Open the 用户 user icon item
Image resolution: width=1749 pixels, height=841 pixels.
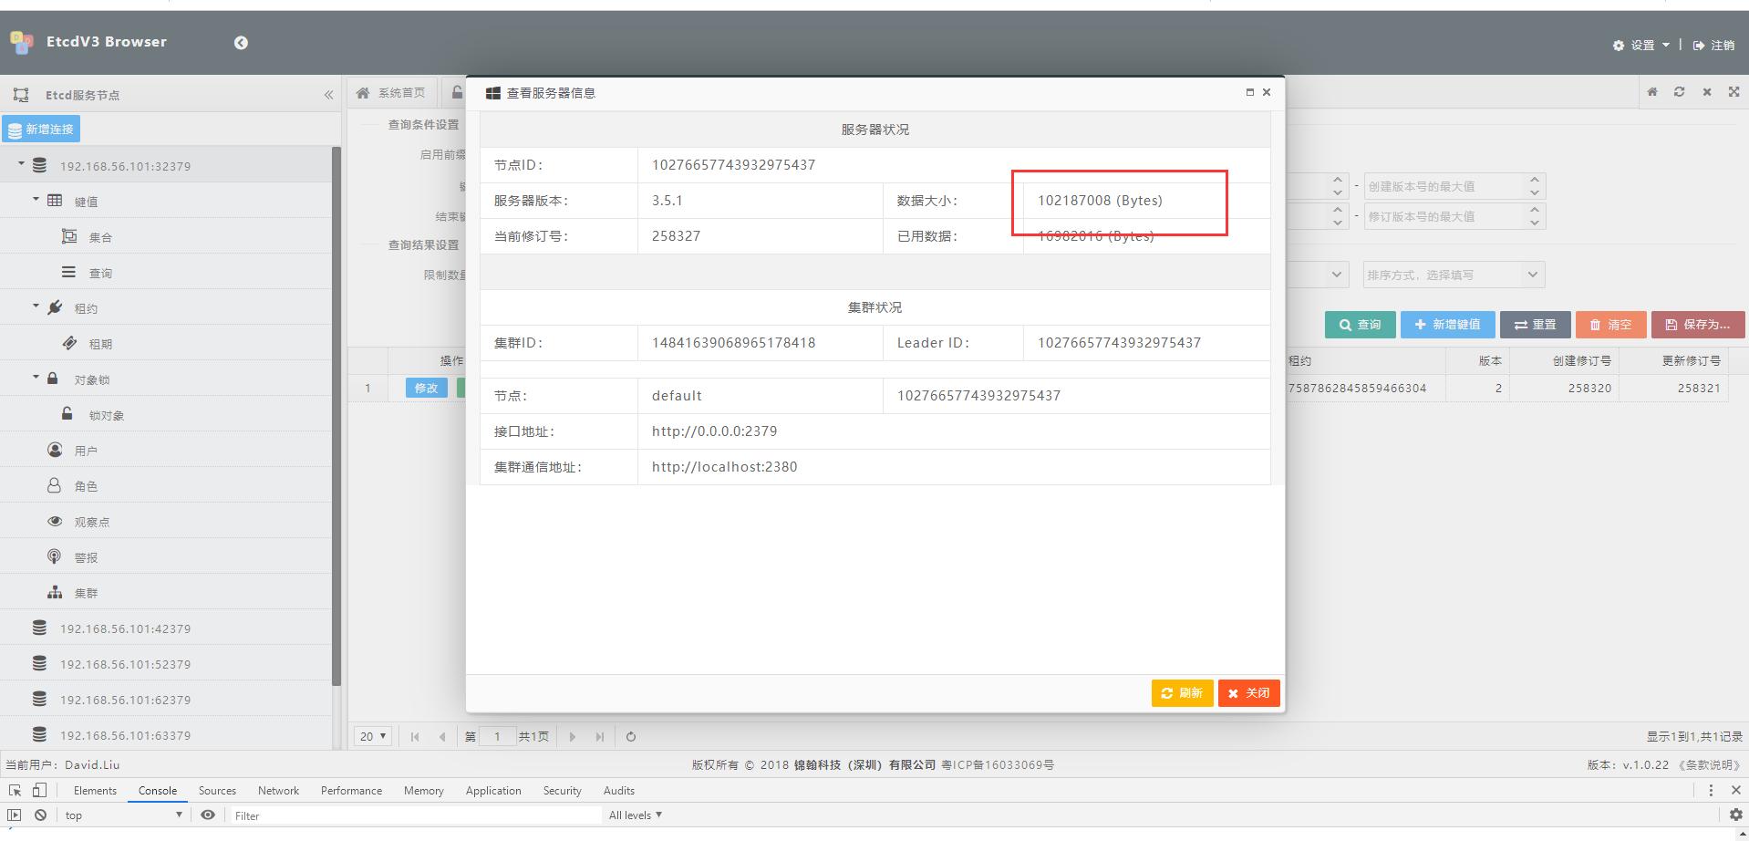click(x=55, y=450)
